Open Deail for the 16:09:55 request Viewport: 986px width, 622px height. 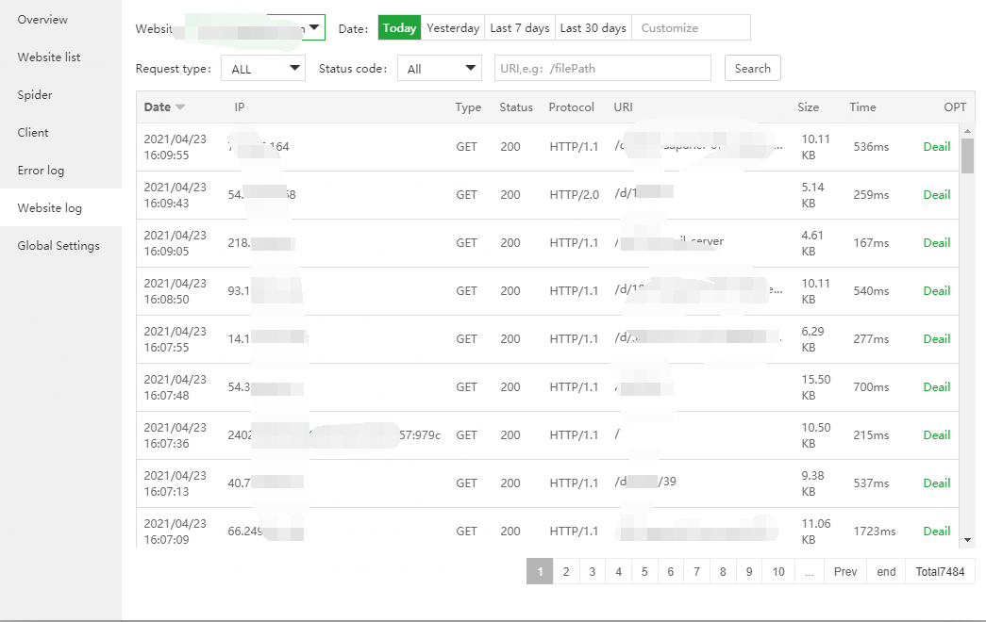[936, 146]
